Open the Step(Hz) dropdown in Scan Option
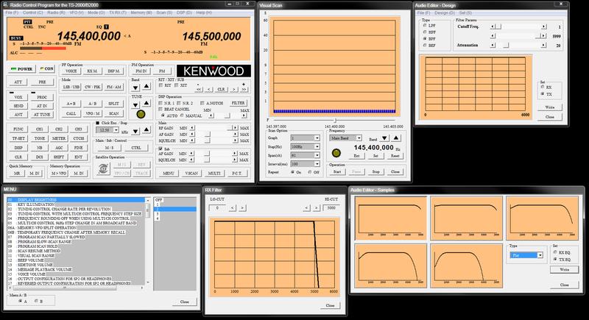The height and width of the screenshot is (320, 589). pyautogui.click(x=317, y=146)
